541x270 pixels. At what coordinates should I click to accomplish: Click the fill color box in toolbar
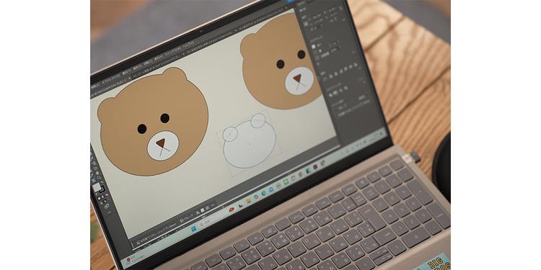(x=97, y=187)
